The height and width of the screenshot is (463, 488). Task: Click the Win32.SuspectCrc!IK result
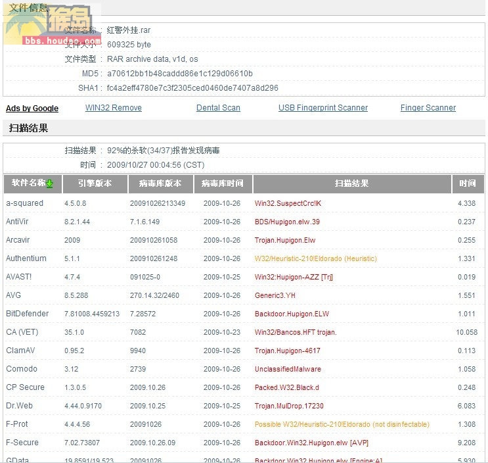pyautogui.click(x=288, y=203)
